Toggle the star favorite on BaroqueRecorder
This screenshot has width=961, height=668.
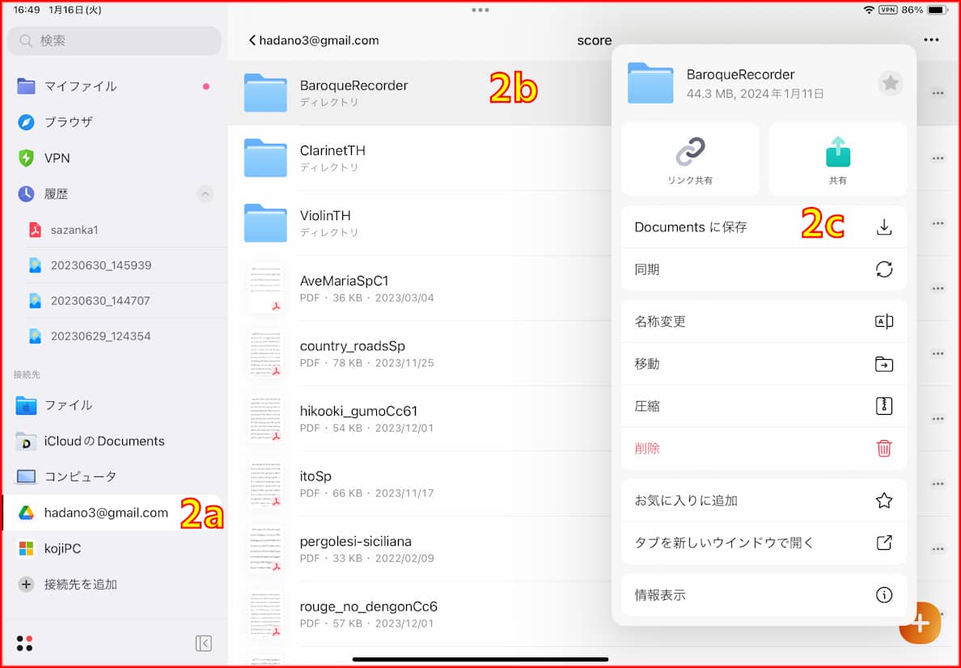click(890, 82)
